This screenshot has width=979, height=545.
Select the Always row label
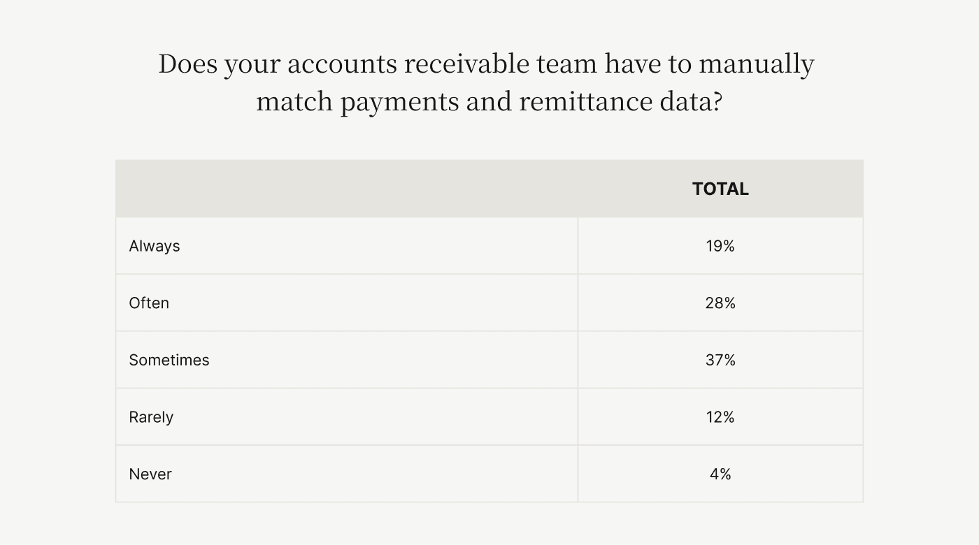pos(155,246)
